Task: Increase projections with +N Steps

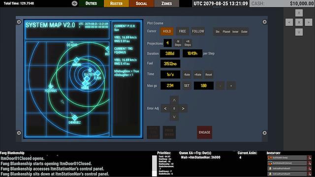Action: tap(188, 43)
